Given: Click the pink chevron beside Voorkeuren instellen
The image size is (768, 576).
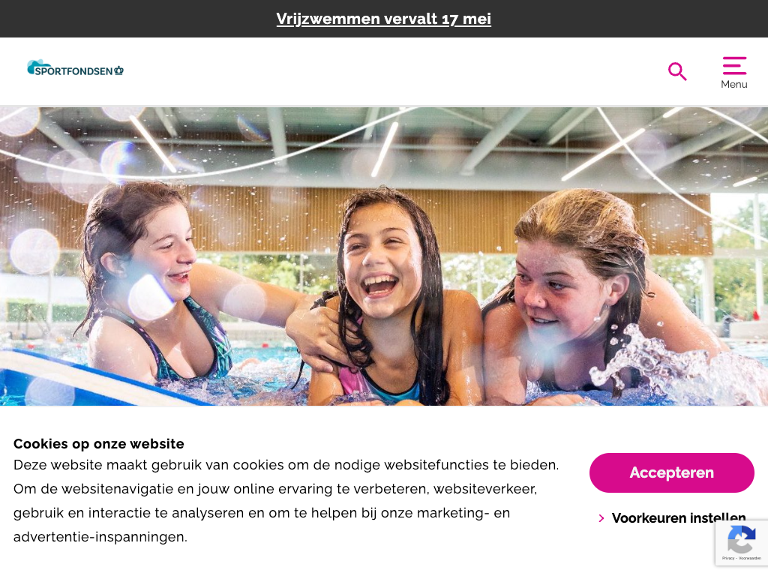Looking at the screenshot, I should click(x=601, y=518).
